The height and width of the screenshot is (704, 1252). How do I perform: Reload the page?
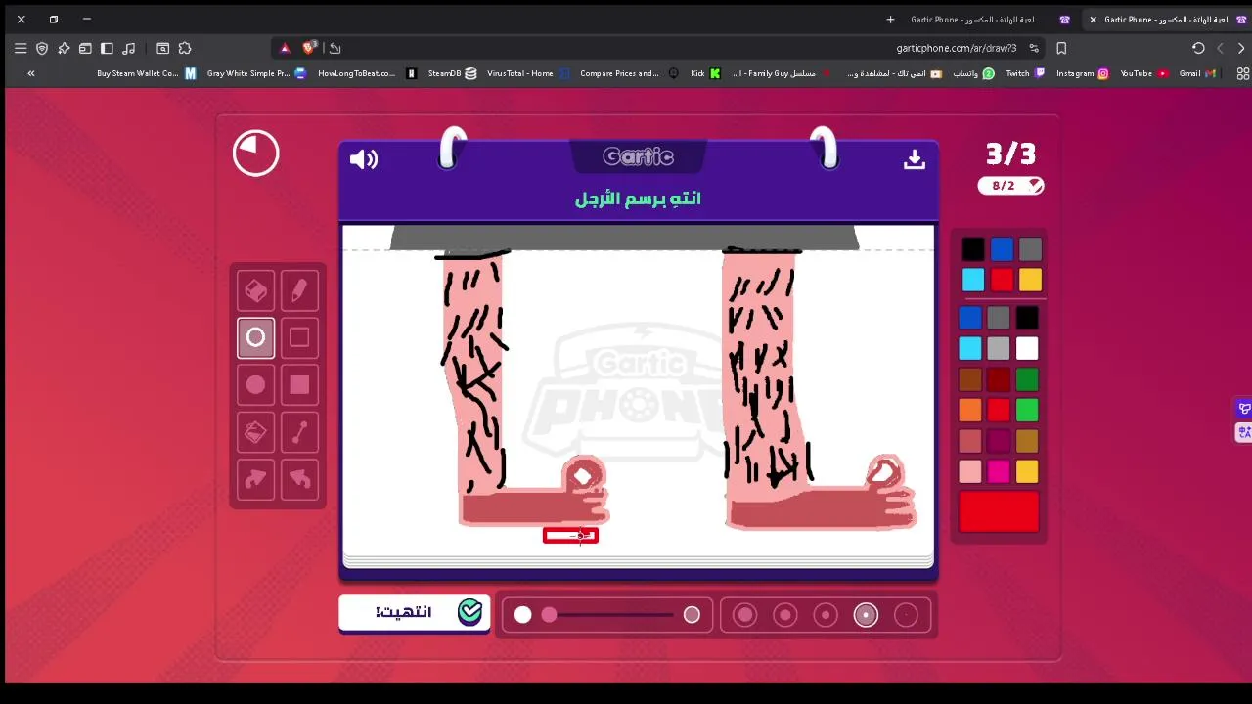pos(1198,48)
